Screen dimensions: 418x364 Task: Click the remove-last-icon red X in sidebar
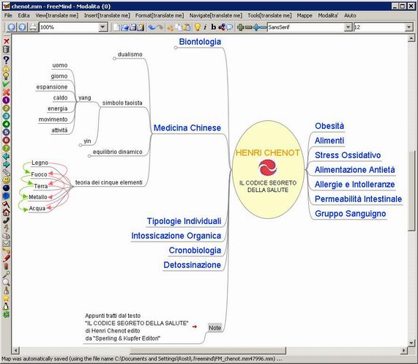(6, 41)
